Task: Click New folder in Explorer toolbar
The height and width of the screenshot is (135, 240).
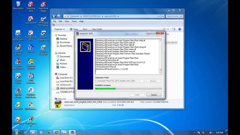Action: tap(97, 29)
